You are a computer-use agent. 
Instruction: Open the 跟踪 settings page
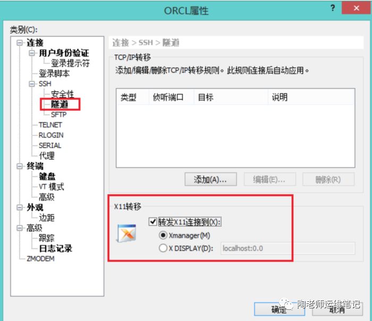tap(47, 238)
